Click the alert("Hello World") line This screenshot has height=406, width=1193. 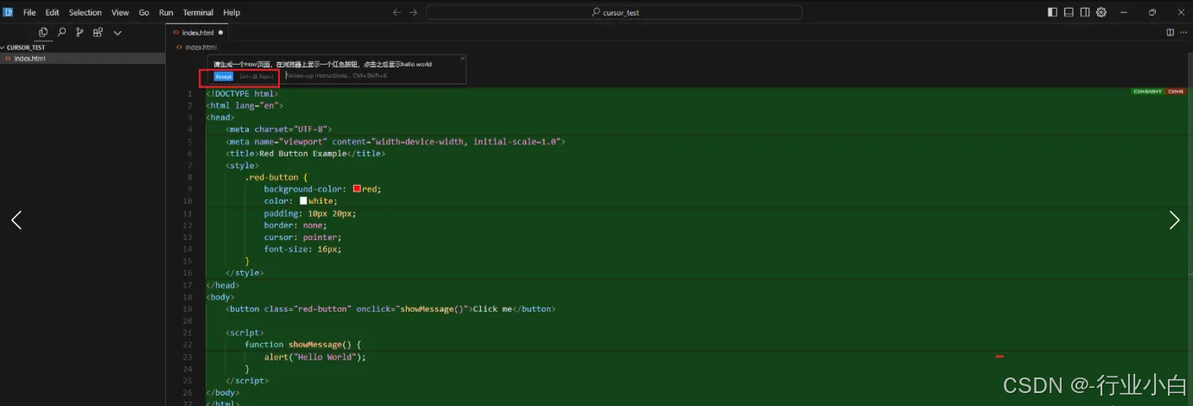point(315,357)
